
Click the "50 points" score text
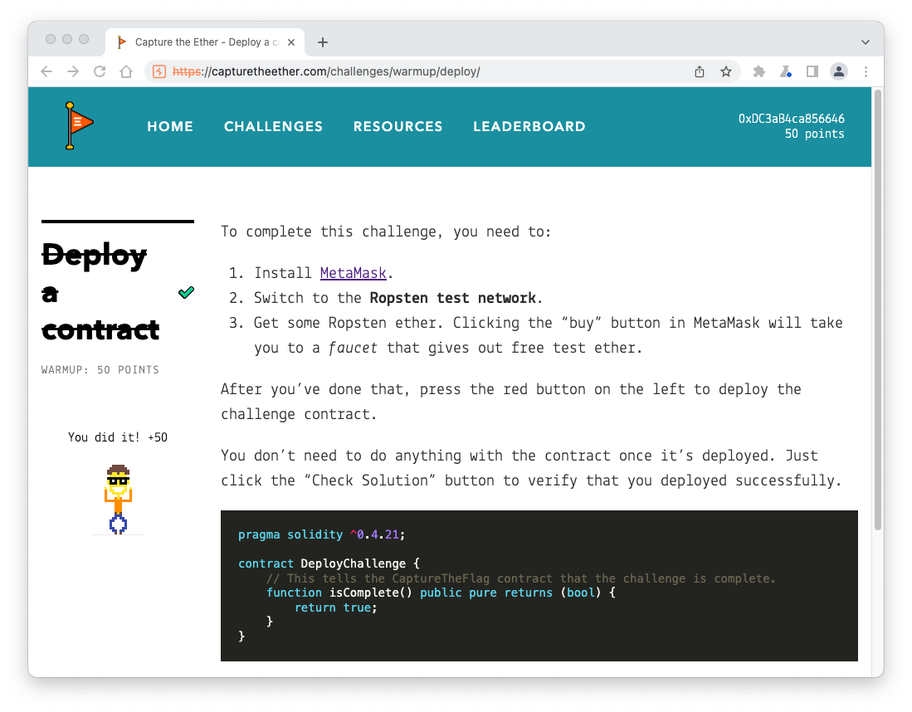(814, 134)
